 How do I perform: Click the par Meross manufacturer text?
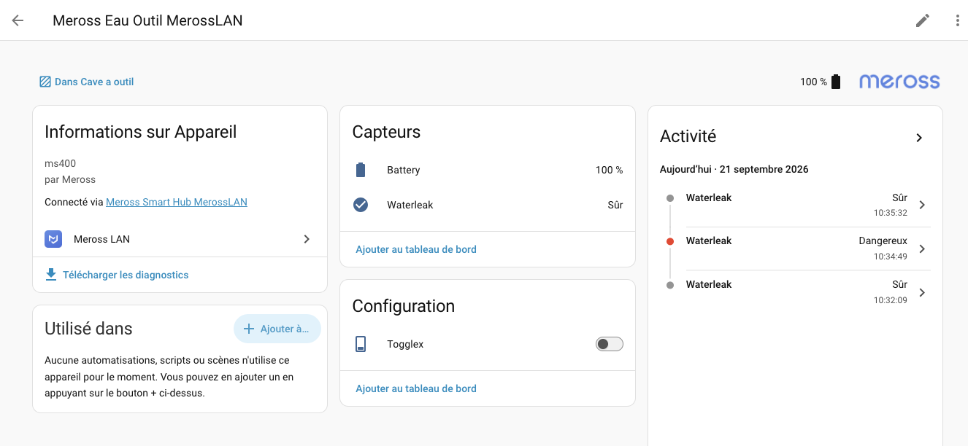point(70,179)
